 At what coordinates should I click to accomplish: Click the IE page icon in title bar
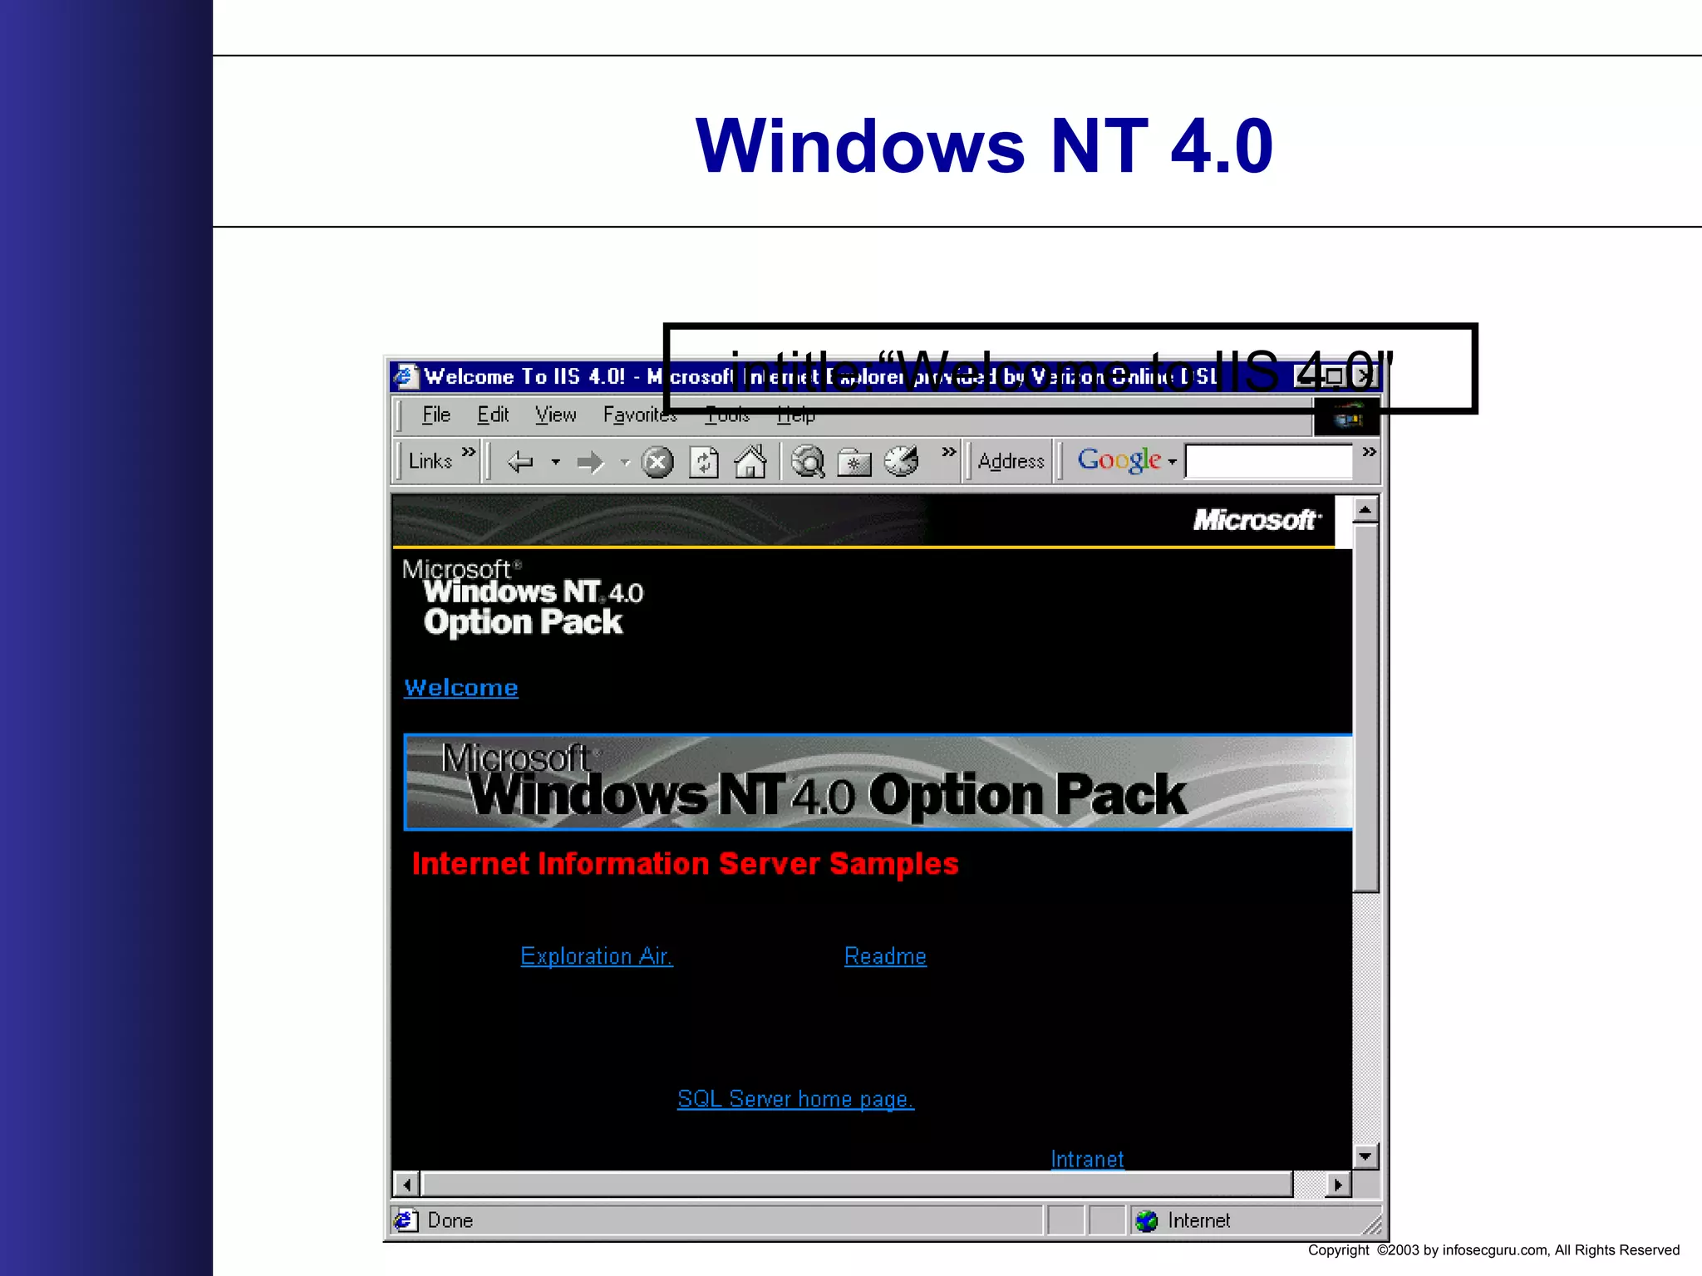point(406,376)
